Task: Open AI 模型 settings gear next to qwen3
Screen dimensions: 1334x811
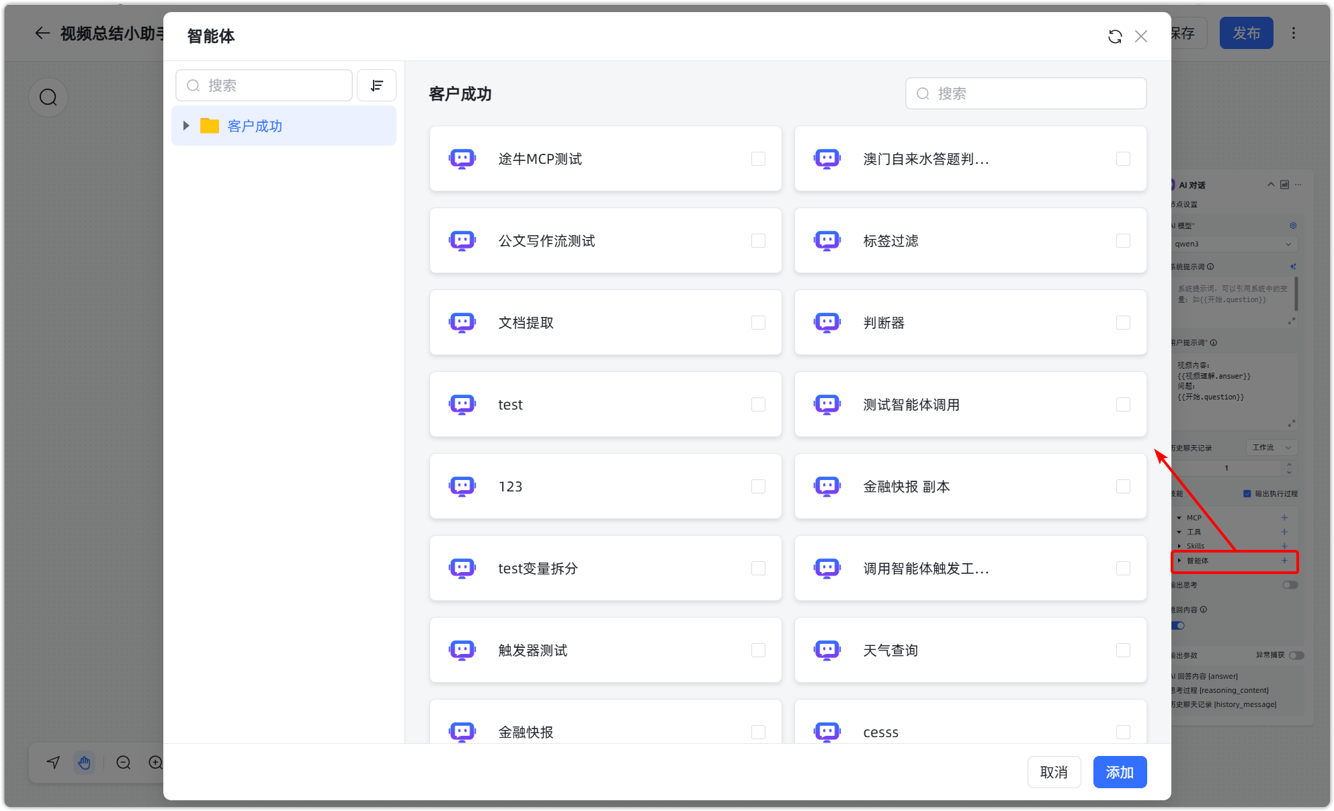Action: 1292,225
